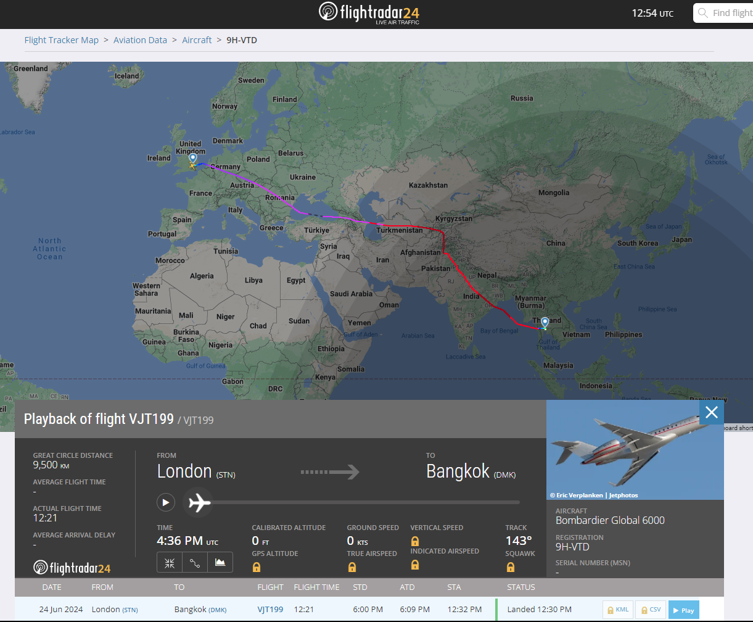Toggle the route path icon button
This screenshot has width=753, height=622.
pos(195,562)
